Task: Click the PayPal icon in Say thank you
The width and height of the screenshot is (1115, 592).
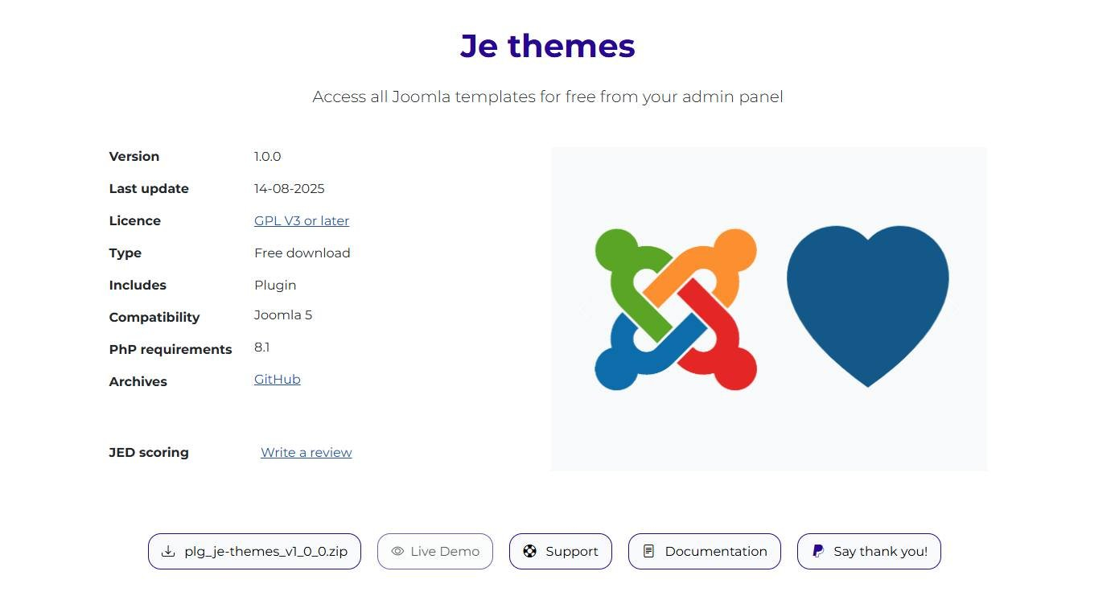Action: click(817, 552)
